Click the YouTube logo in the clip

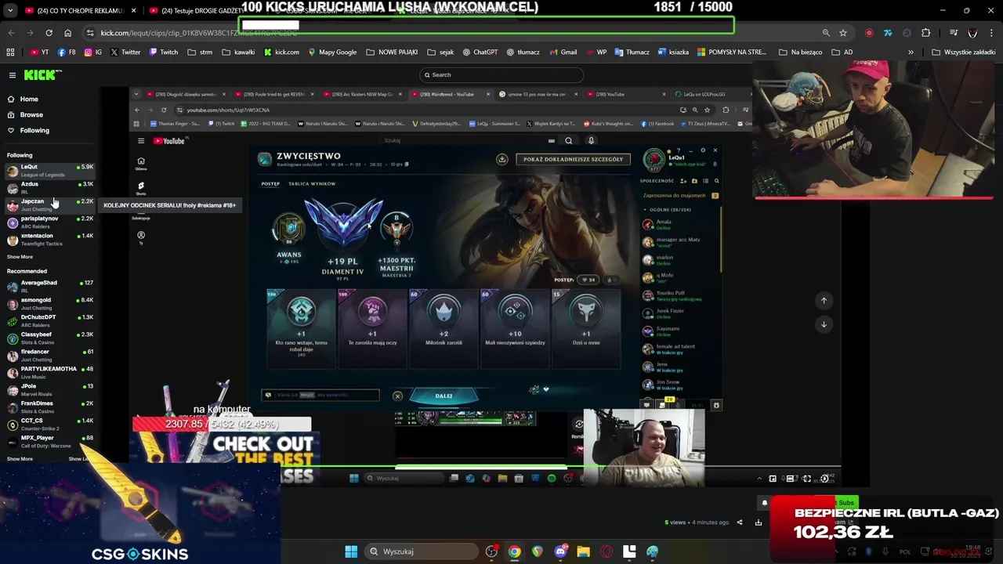tap(169, 141)
